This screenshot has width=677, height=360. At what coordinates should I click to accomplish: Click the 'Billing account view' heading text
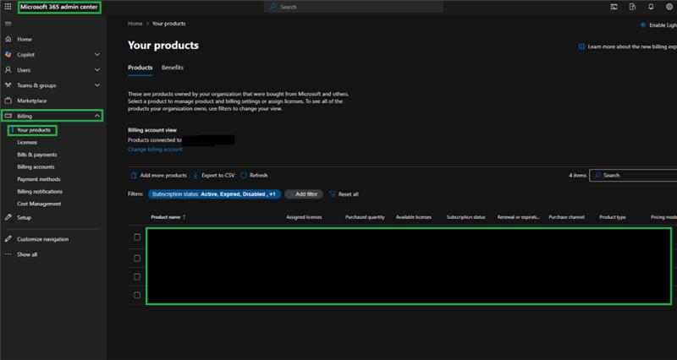[152, 130]
